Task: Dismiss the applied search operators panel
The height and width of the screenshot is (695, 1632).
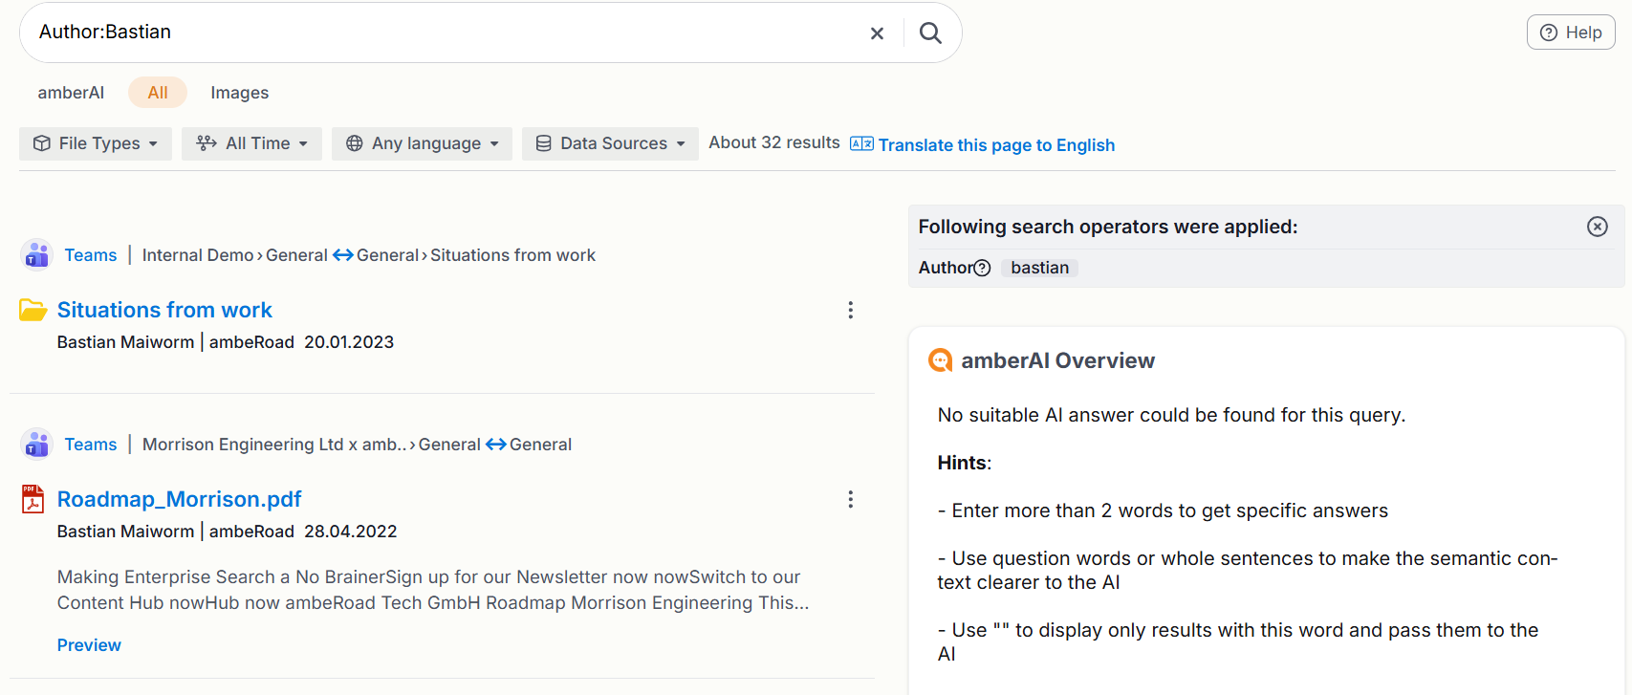Action: click(x=1597, y=227)
